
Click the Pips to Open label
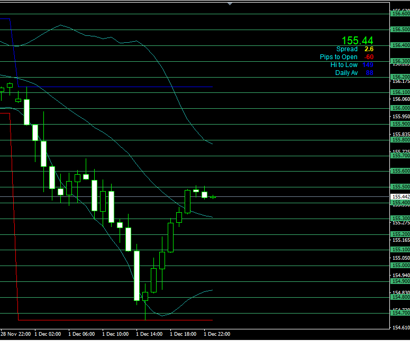coord(339,57)
